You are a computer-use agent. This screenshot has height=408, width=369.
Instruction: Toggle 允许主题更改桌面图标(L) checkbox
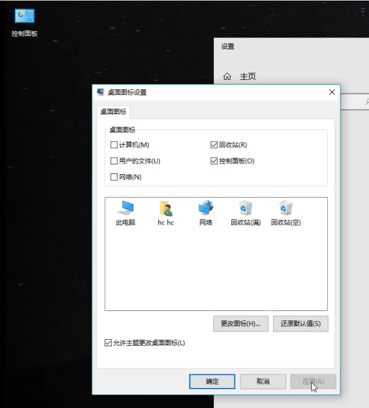pyautogui.click(x=108, y=343)
